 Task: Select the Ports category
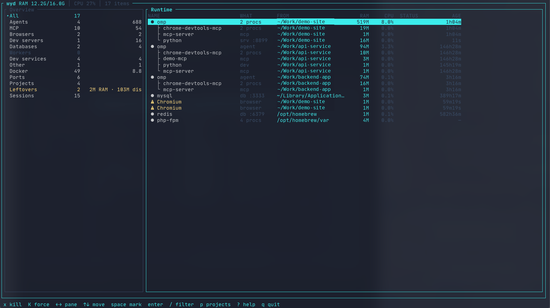click(x=74, y=77)
